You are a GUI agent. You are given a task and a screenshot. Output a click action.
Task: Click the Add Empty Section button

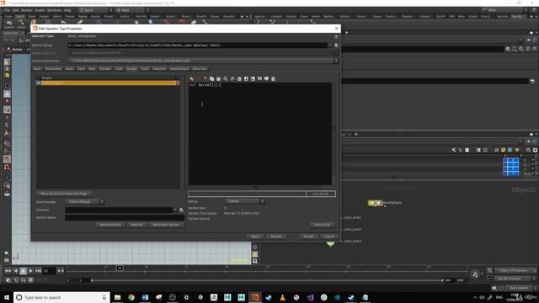point(166,225)
